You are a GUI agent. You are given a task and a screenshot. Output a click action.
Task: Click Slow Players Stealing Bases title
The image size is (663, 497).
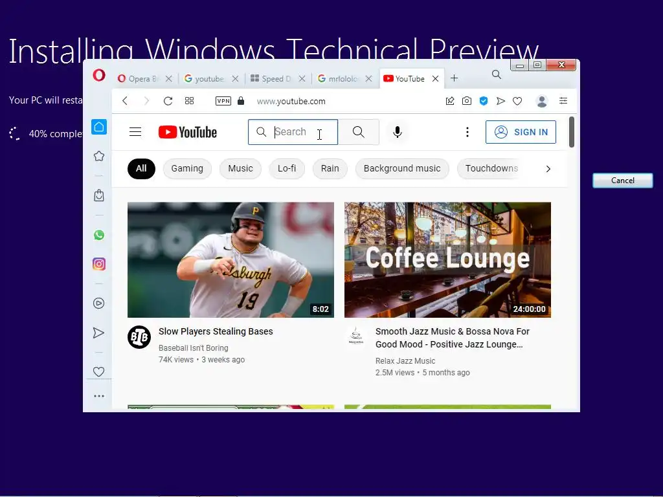216,331
